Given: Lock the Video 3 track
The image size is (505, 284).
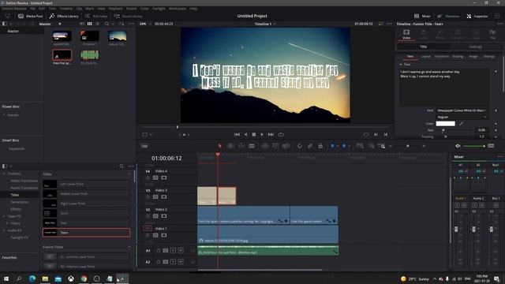Looking at the screenshot, I should click(148, 196).
